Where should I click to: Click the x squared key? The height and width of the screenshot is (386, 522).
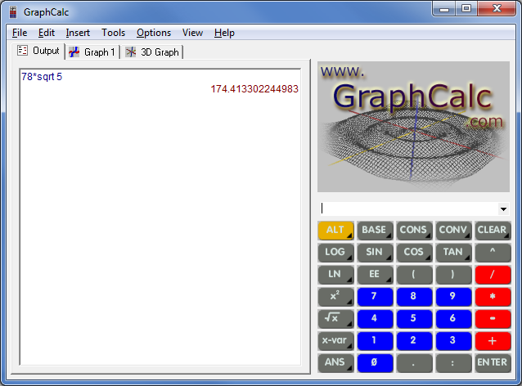tap(335, 297)
